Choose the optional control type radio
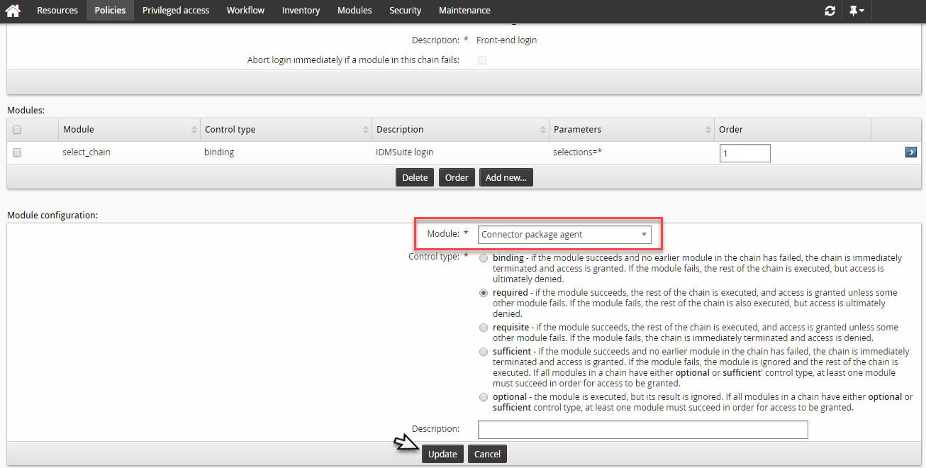The width and height of the screenshot is (926, 468). tap(484, 397)
